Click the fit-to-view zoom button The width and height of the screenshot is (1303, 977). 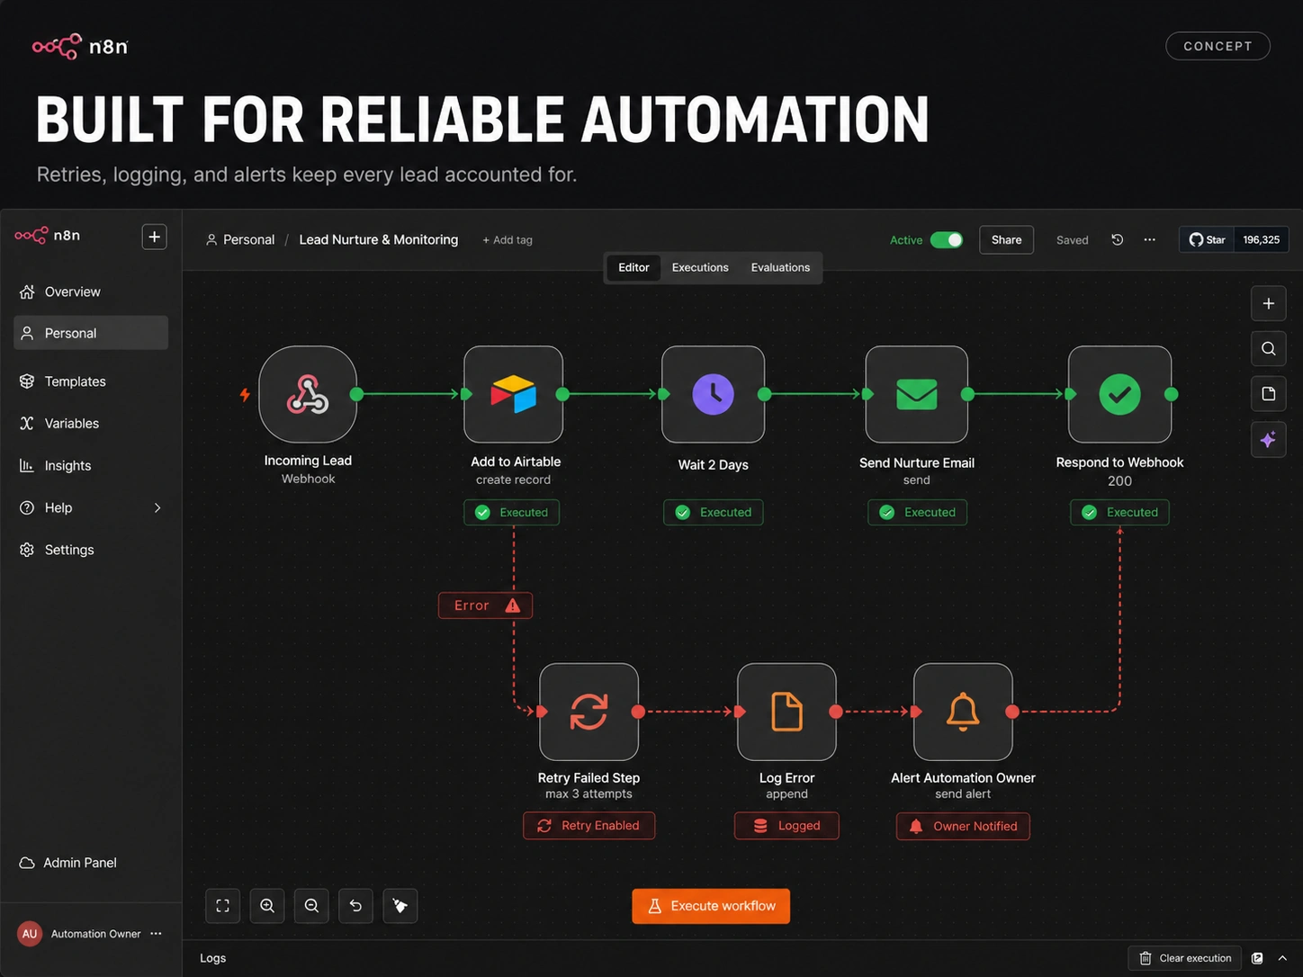coord(223,906)
